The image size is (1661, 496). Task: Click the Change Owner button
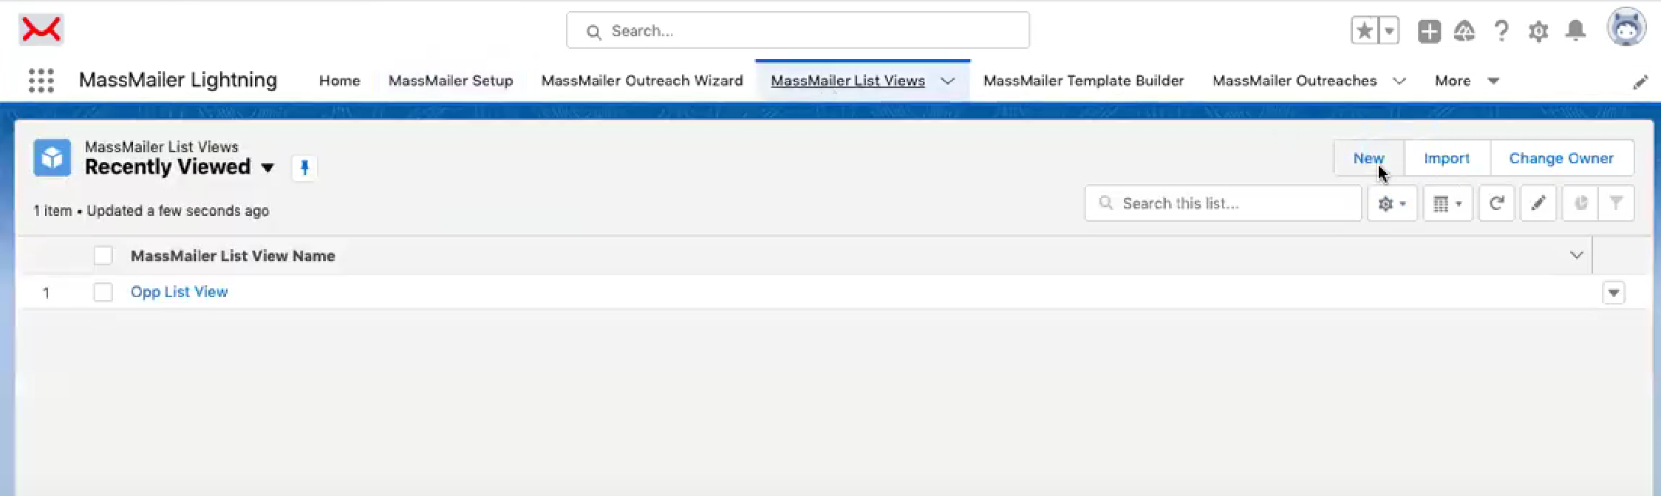pos(1561,158)
